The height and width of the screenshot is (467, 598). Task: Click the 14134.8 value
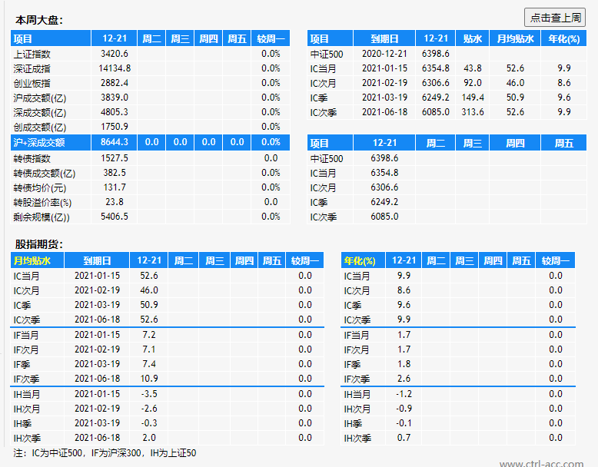pos(115,68)
